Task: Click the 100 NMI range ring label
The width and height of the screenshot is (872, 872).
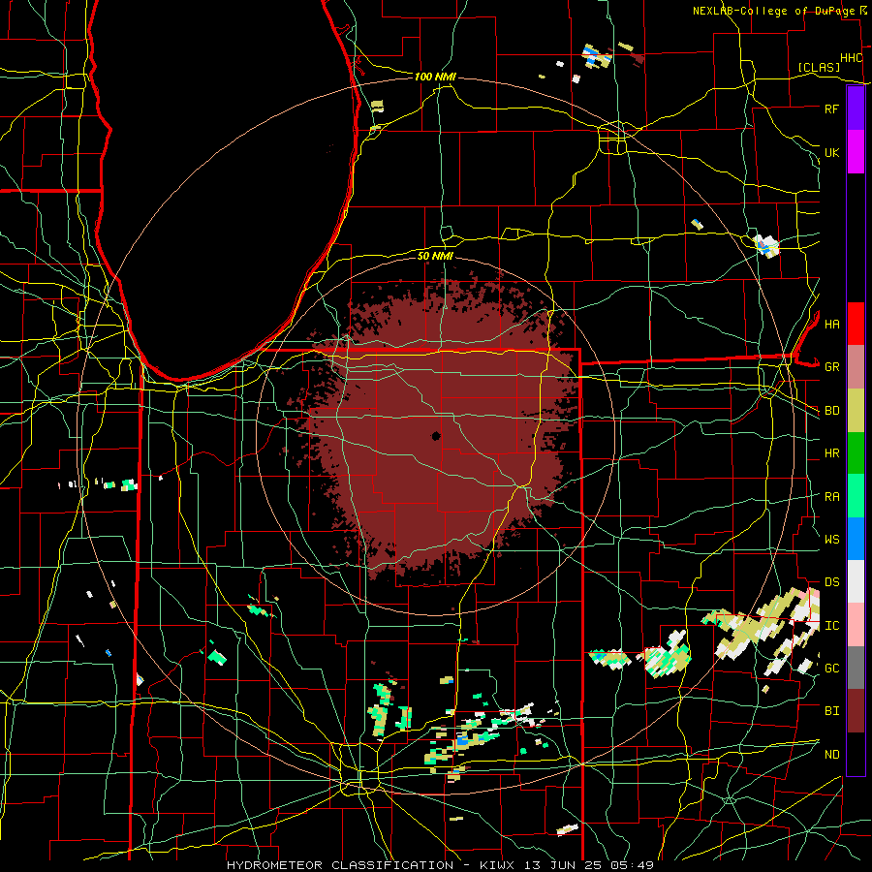Action: [435, 77]
